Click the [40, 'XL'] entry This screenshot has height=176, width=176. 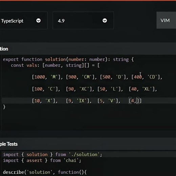coord(142,89)
